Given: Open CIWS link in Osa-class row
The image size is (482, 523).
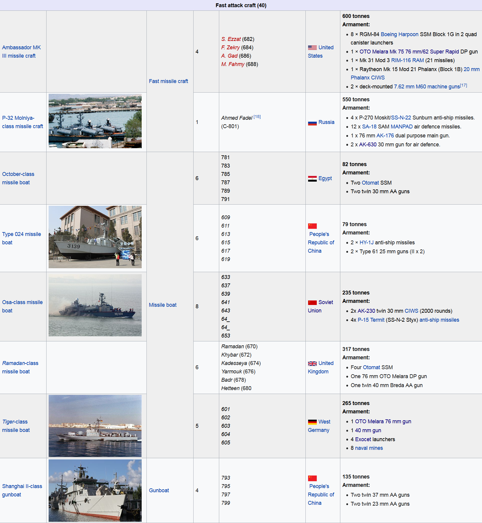Looking at the screenshot, I should (x=411, y=311).
